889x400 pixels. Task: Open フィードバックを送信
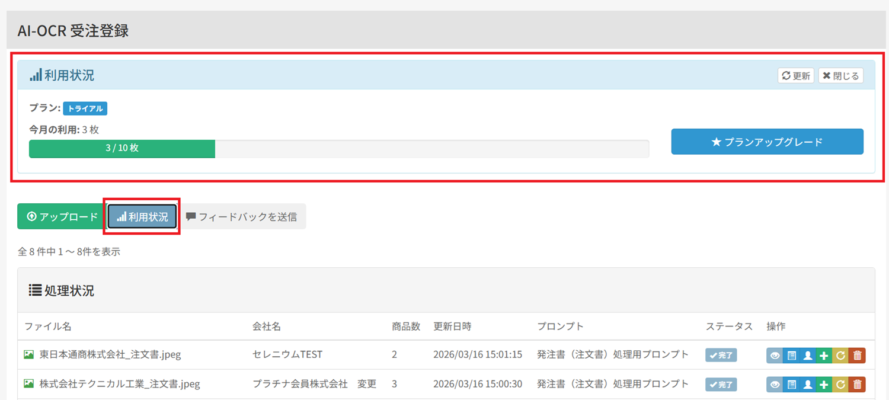[242, 217]
